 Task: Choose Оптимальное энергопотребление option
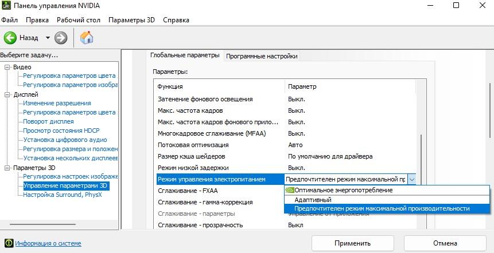click(387, 190)
